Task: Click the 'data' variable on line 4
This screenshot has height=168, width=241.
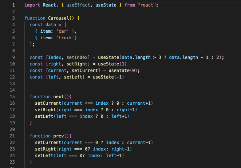Action: pos(51,25)
